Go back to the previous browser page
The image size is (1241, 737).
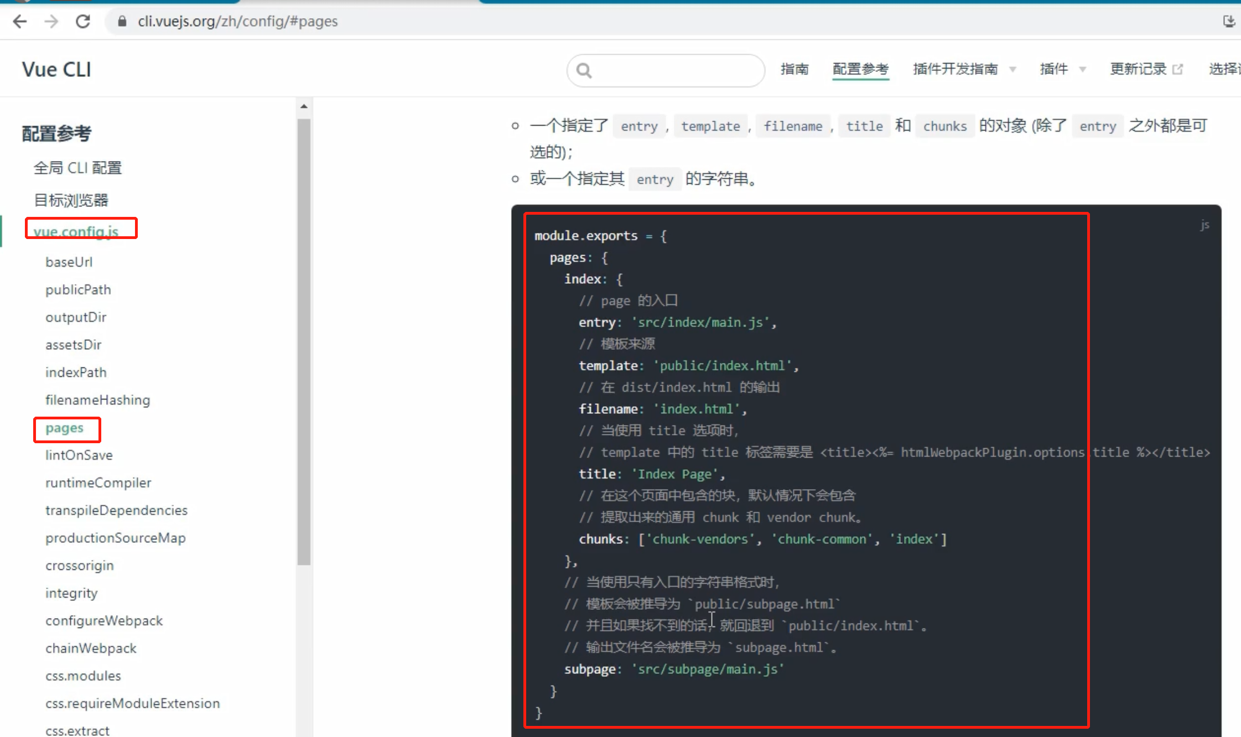(20, 22)
